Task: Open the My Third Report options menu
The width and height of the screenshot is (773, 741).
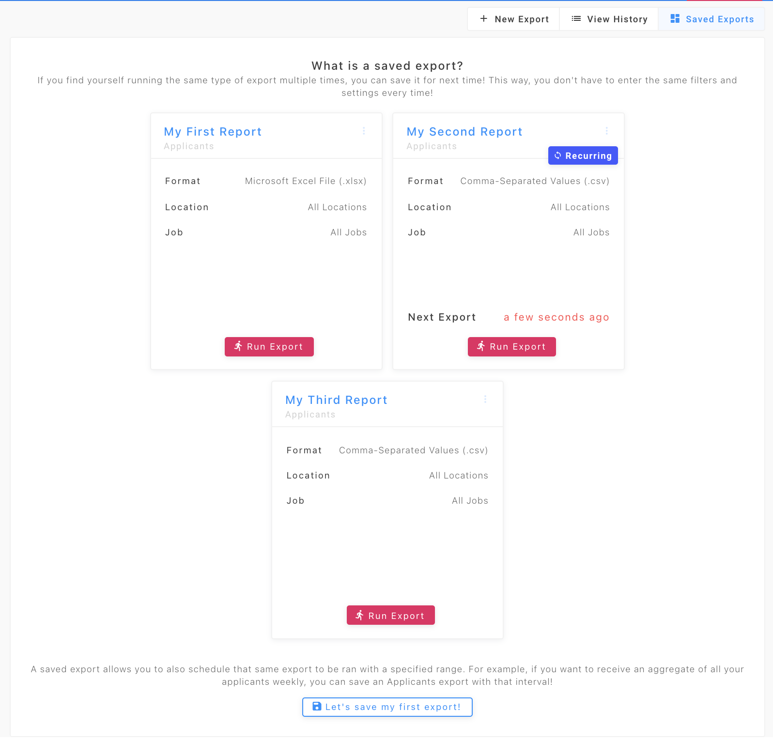Action: coord(485,400)
